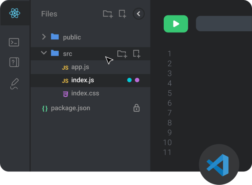Create new folder from Files header
Screen dimensions: 252x185
tap(108, 14)
